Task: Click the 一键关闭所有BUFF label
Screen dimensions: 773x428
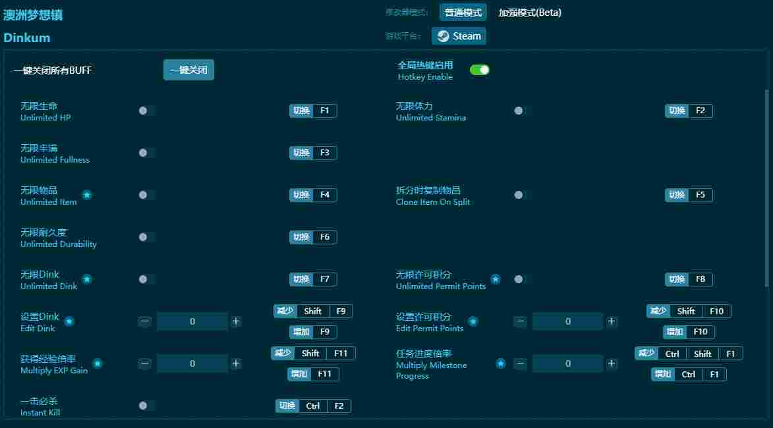Action: (x=53, y=70)
